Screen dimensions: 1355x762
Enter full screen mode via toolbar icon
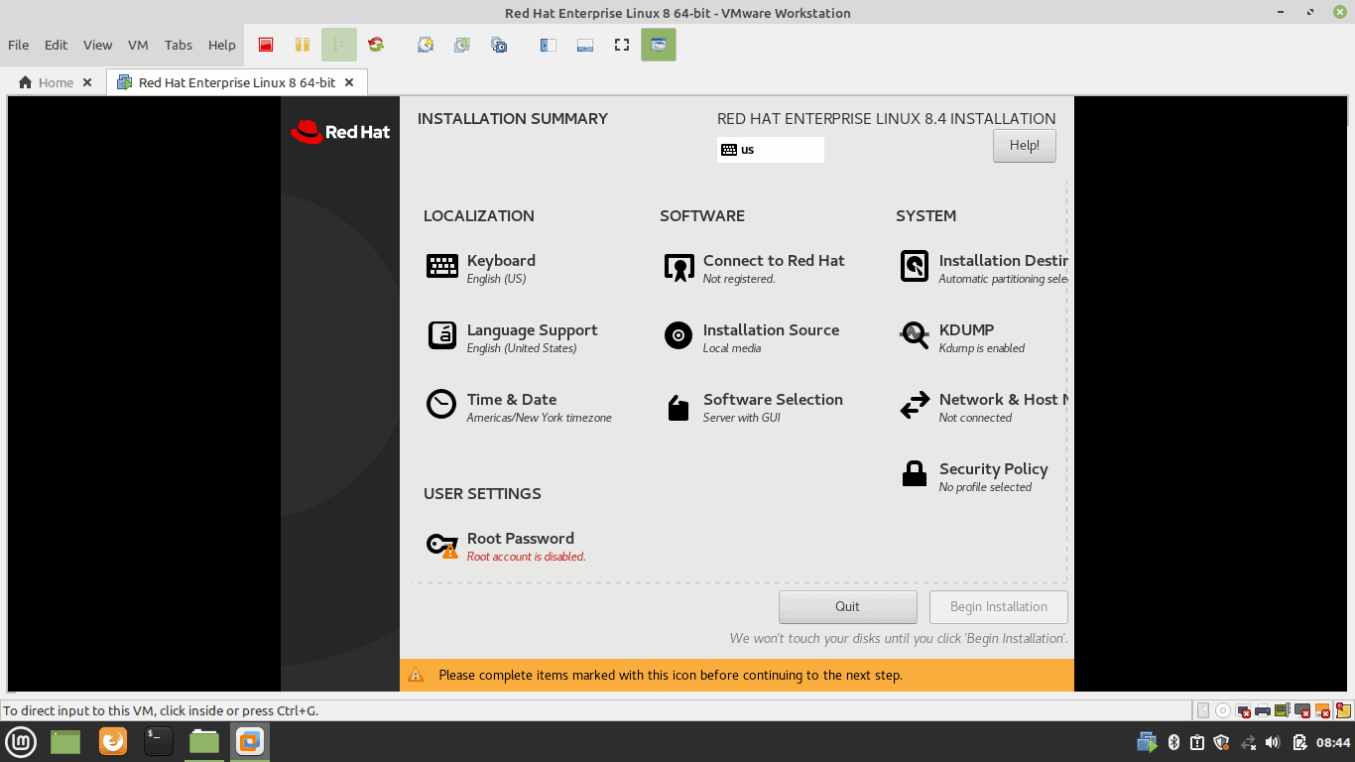coord(622,45)
